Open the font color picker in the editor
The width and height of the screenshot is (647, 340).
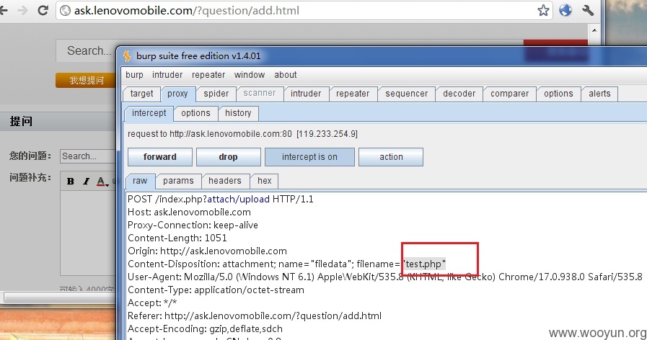[102, 181]
